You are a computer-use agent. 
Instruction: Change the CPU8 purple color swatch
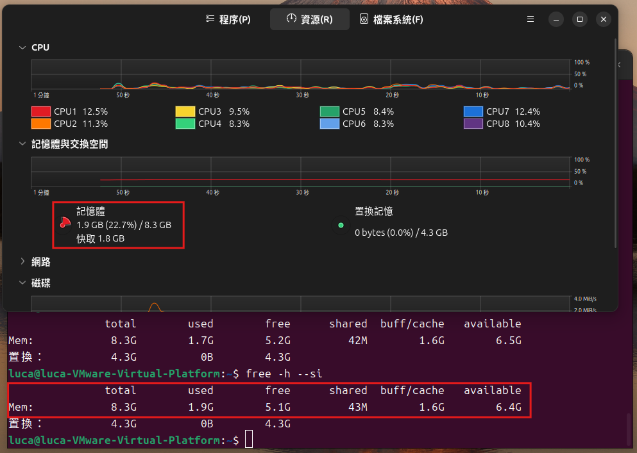(473, 124)
